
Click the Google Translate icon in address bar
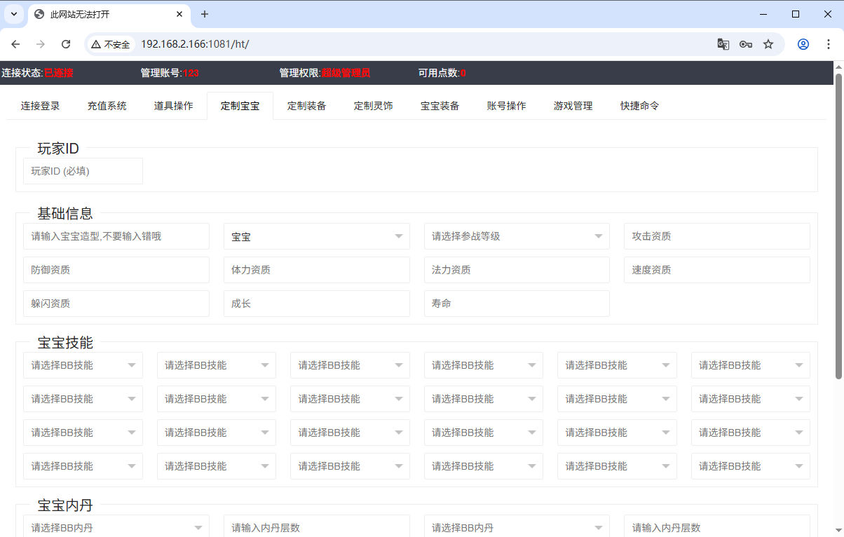coord(723,44)
